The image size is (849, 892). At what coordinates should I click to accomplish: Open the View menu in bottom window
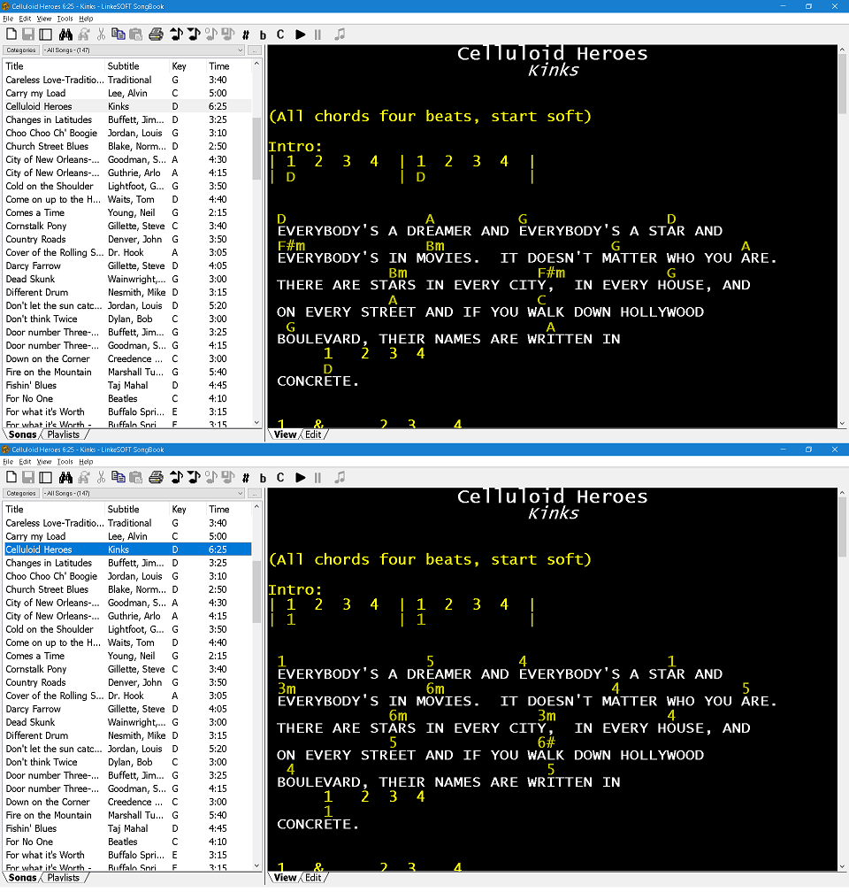[x=44, y=462]
